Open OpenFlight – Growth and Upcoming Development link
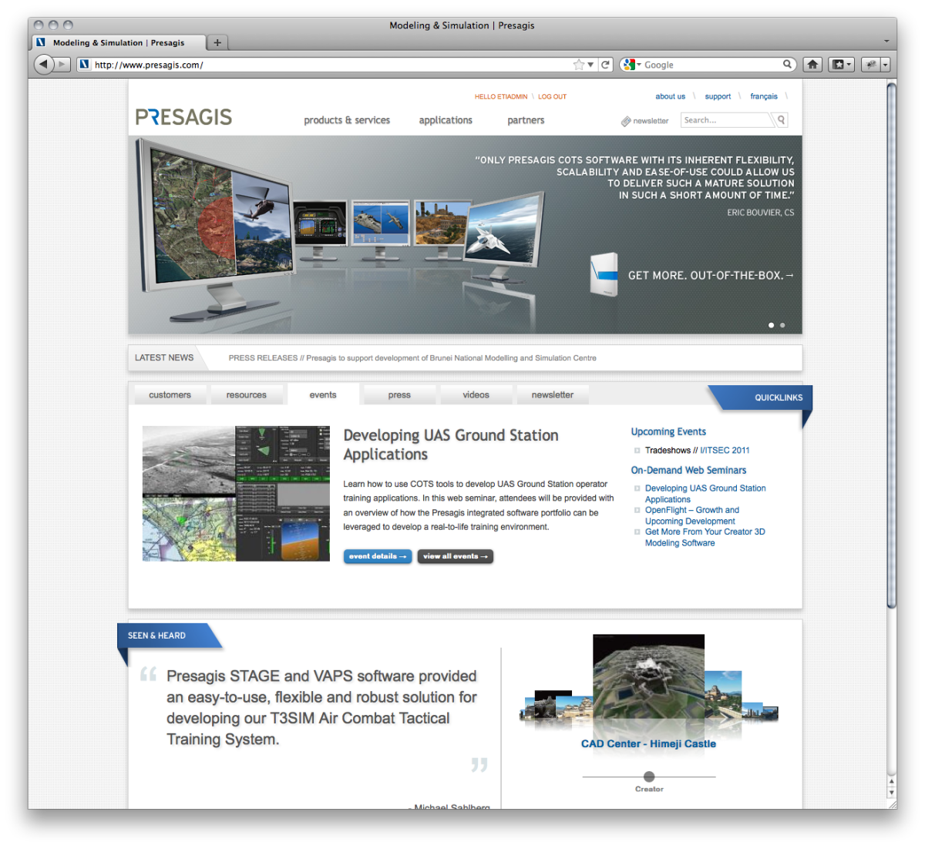Viewport: 925px width, 842px height. point(692,515)
